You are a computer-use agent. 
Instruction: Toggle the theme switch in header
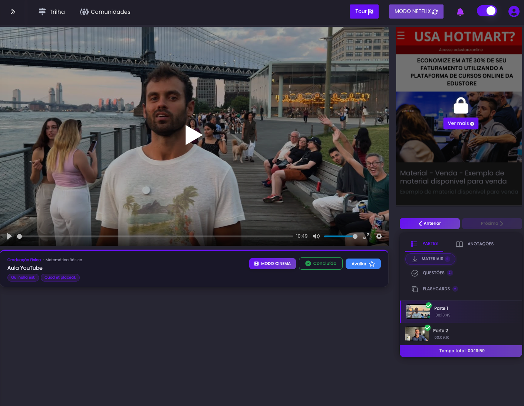[487, 11]
